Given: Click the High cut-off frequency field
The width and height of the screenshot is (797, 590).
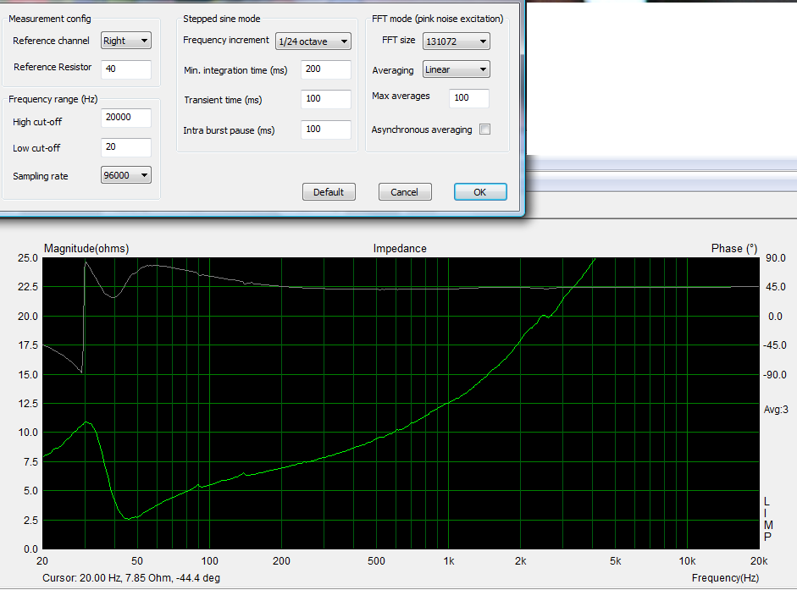Looking at the screenshot, I should 126,118.
